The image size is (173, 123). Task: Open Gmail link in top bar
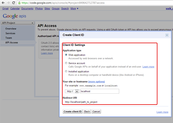(x=5, y=8)
